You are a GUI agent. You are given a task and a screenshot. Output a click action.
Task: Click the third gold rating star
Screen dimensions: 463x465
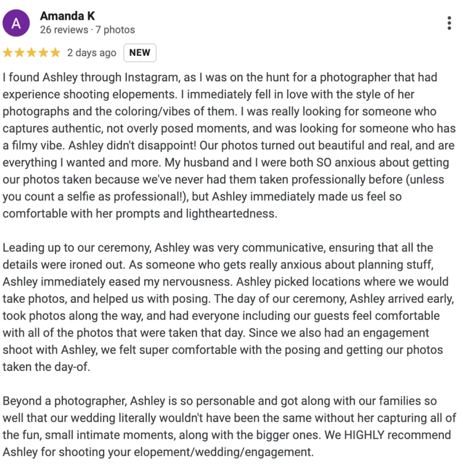[31, 53]
